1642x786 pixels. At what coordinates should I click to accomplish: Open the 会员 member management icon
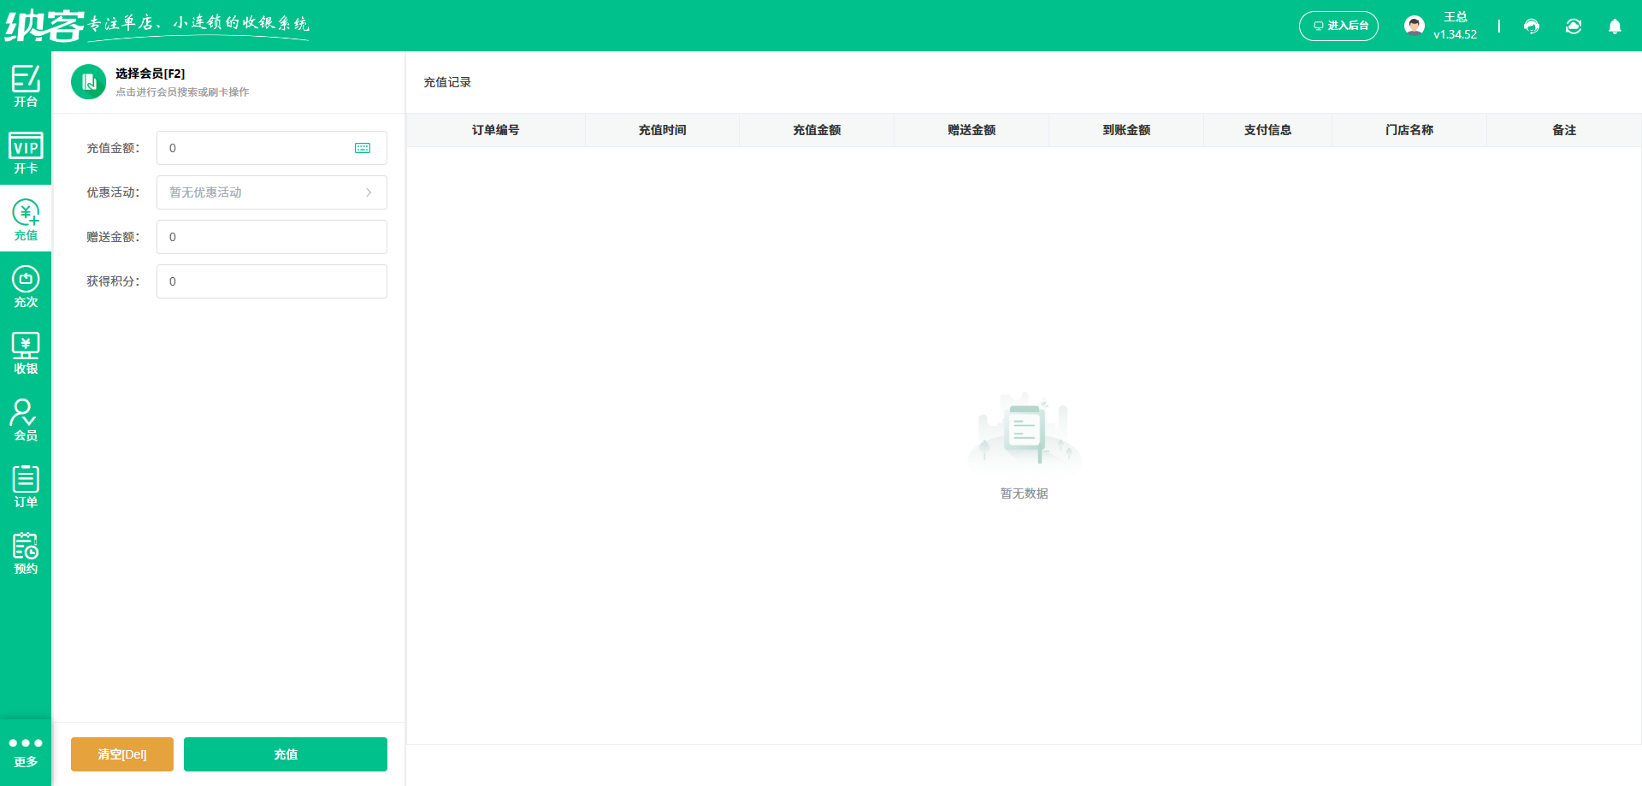pyautogui.click(x=26, y=418)
